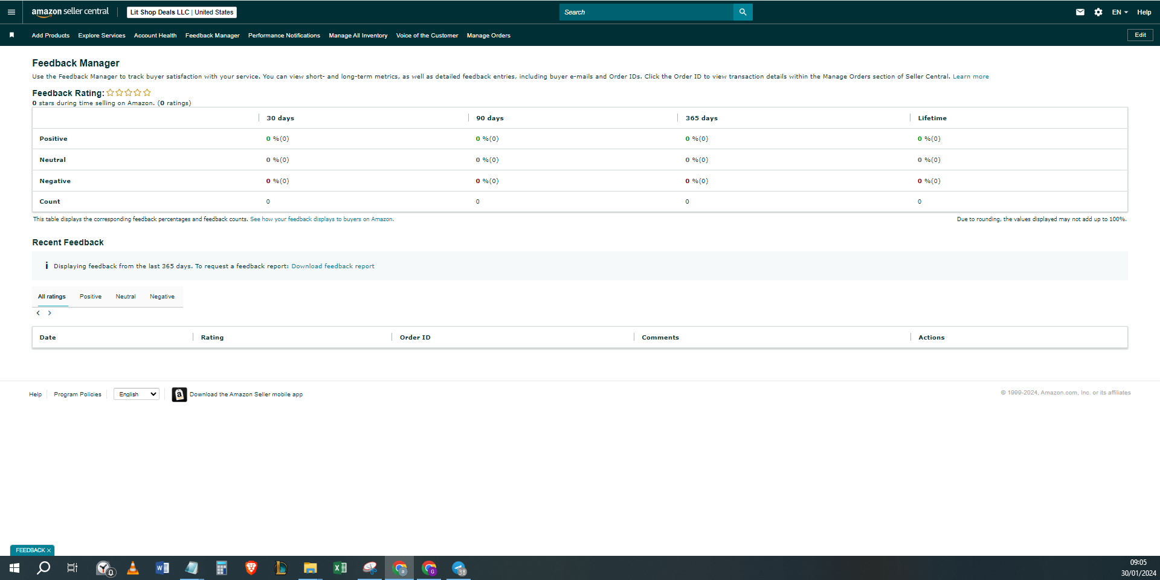Open VLC media player from taskbar
The height and width of the screenshot is (580, 1160).
point(133,568)
